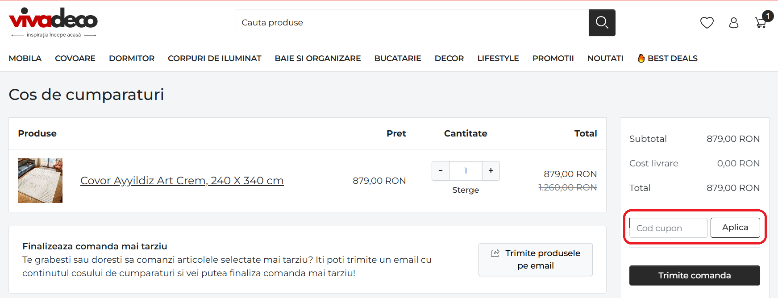Click Sterge to remove the product

pyautogui.click(x=466, y=190)
